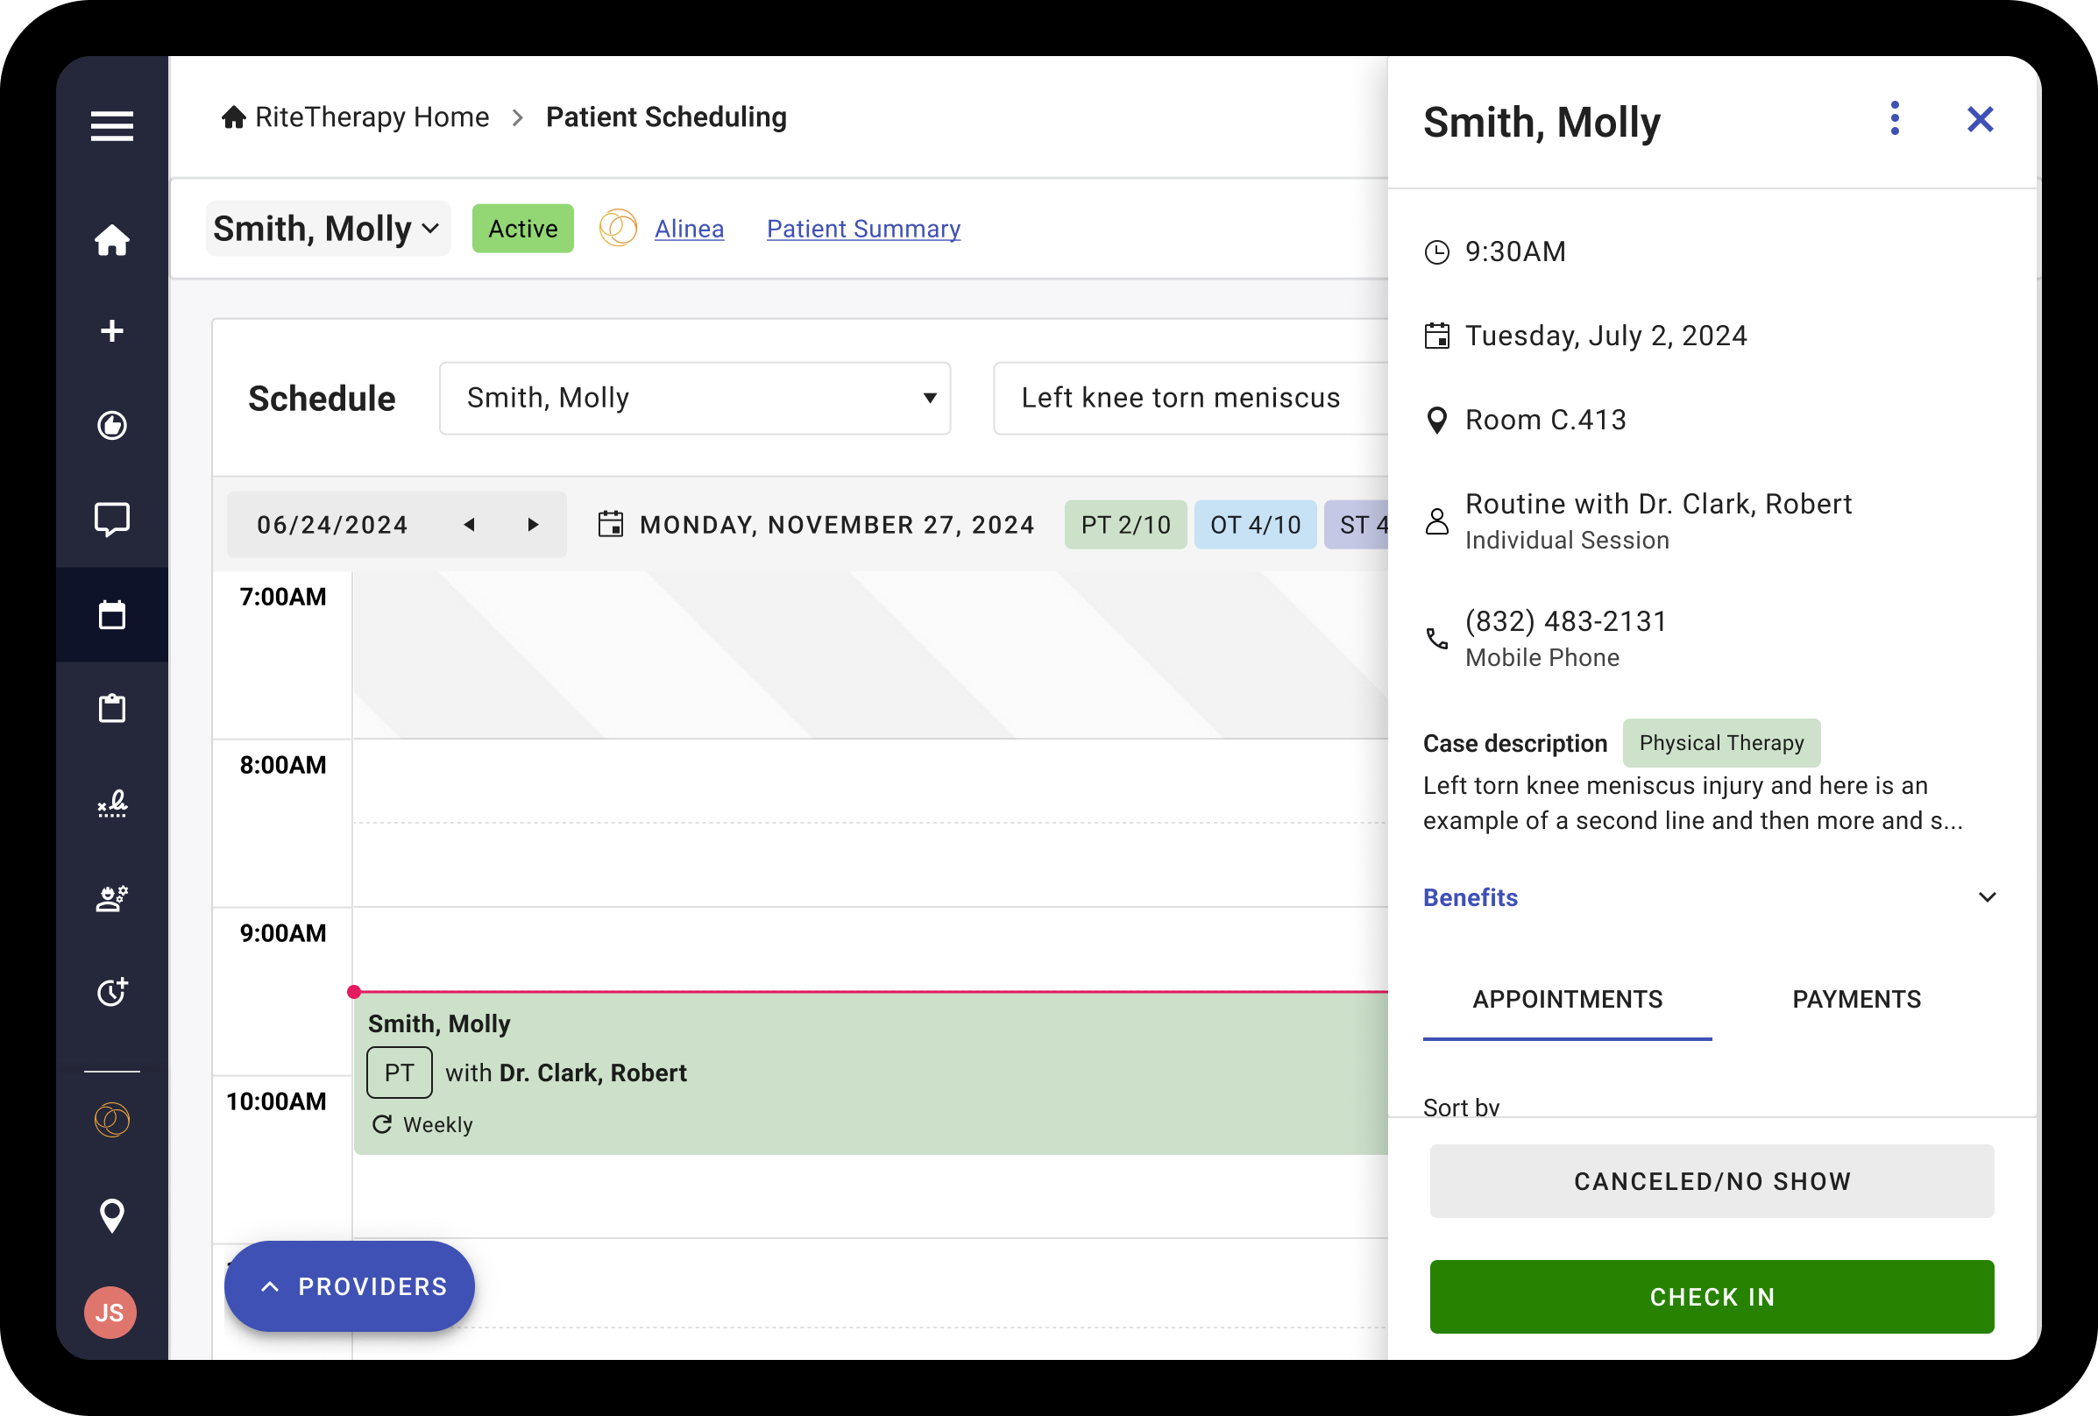Expand the Providers floating panel
2098x1416 pixels.
coord(350,1286)
